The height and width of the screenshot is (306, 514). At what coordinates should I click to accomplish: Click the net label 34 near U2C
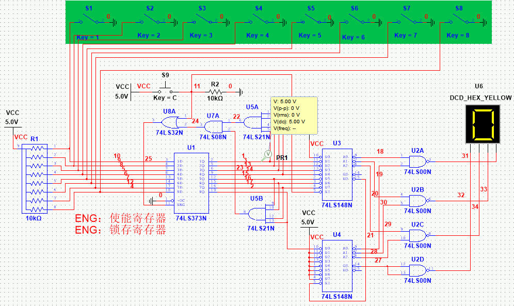tap(475, 207)
